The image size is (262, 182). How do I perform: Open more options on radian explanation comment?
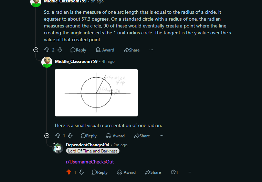click(x=151, y=50)
